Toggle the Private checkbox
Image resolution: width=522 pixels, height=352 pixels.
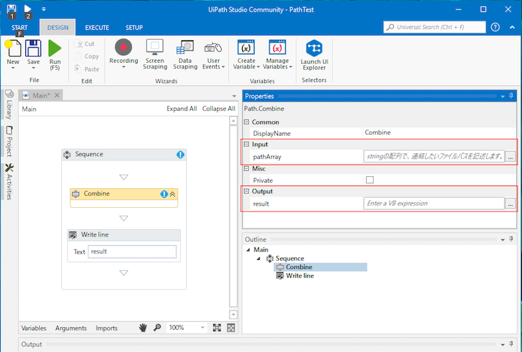pyautogui.click(x=369, y=180)
